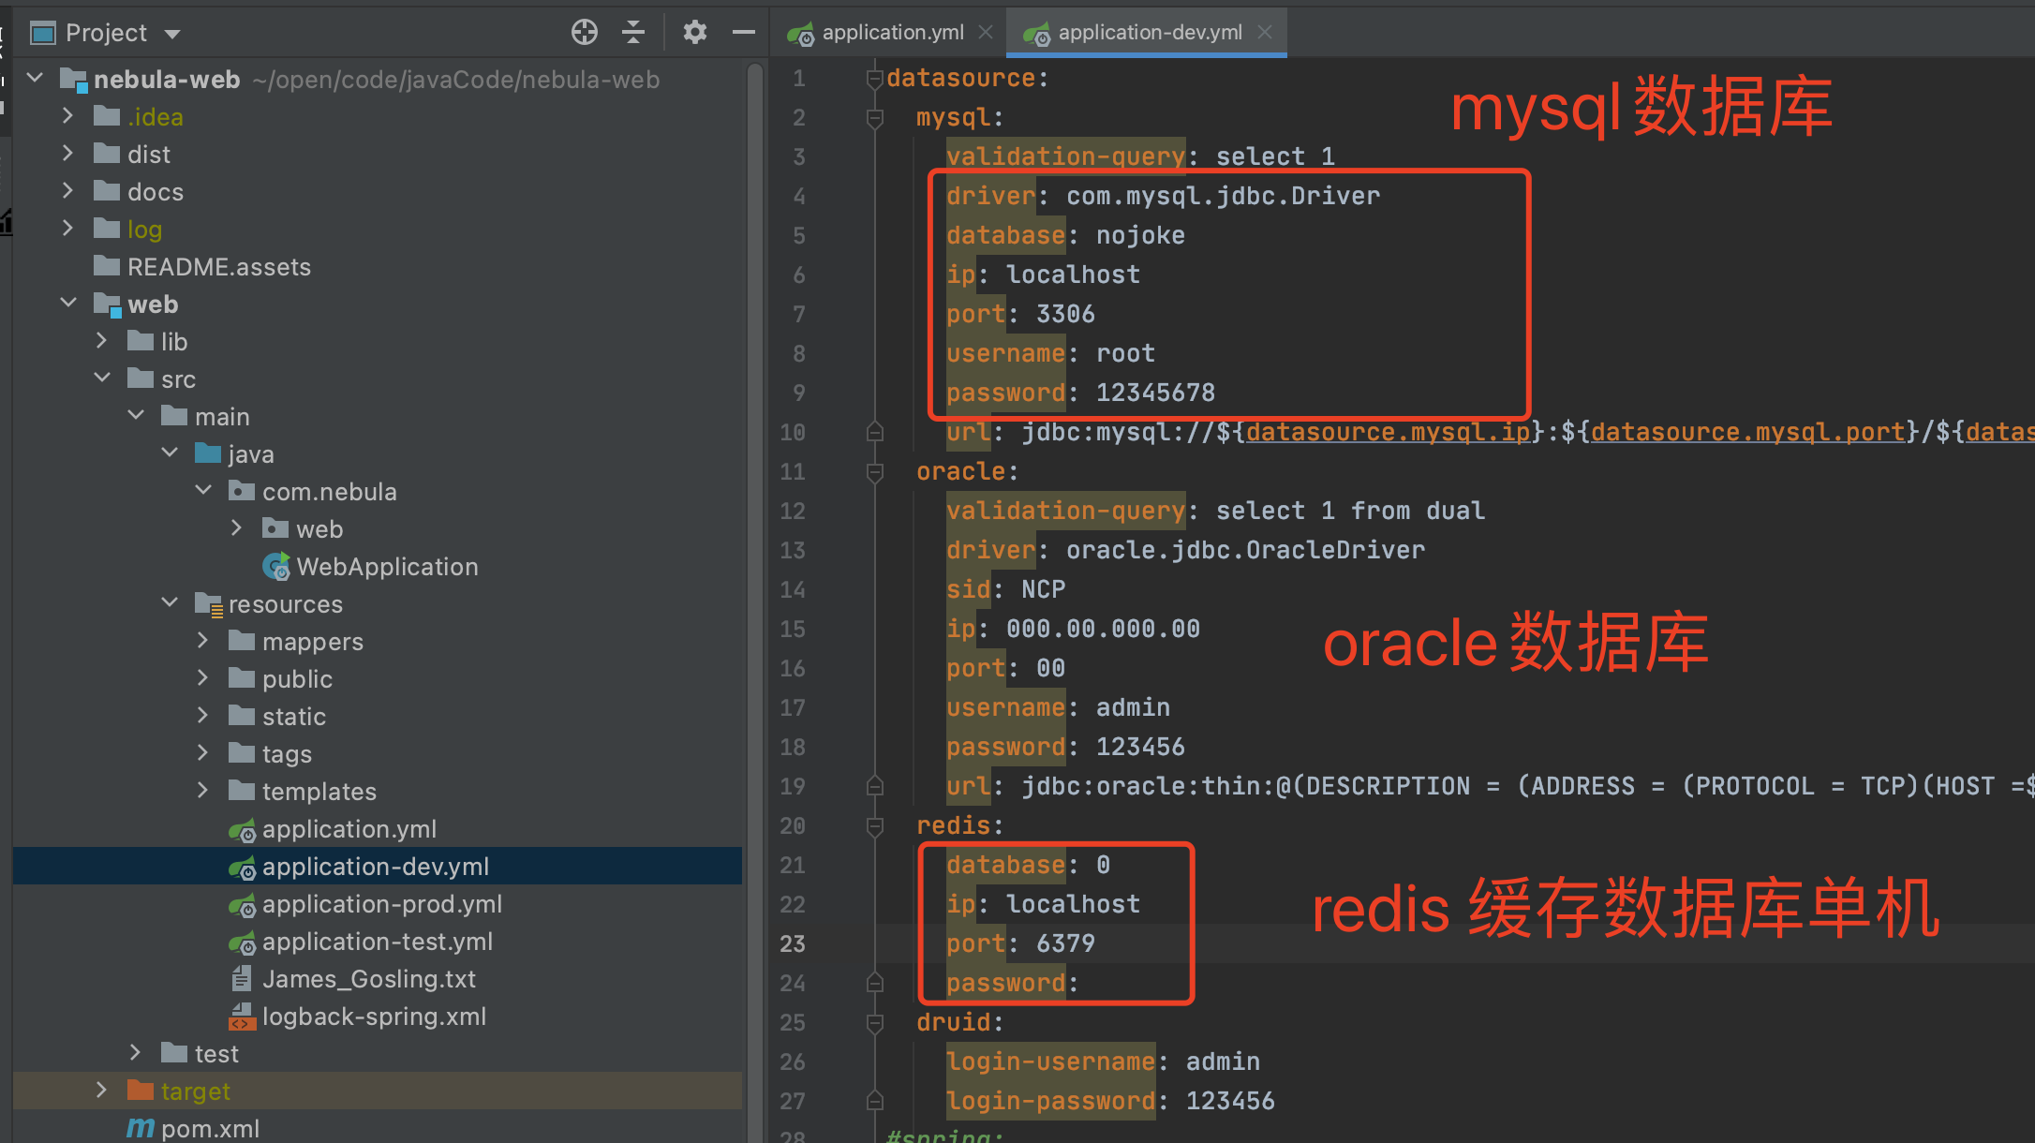The image size is (2035, 1143).
Task: Open Project panel settings gear
Action: 694,33
